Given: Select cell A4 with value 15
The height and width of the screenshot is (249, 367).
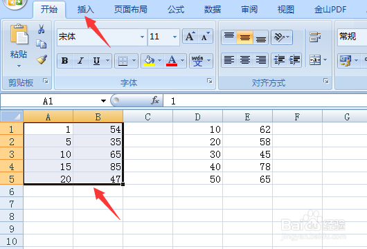Looking at the screenshot, I should pos(48,167).
